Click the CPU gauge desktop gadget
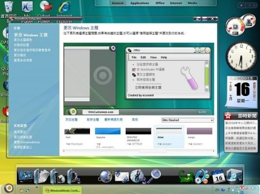The height and width of the screenshot is (194, 260). [x=235, y=27]
